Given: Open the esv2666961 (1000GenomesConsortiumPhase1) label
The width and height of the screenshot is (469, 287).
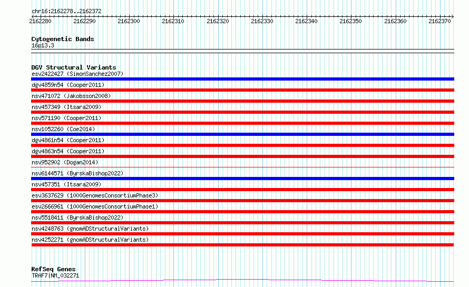Looking at the screenshot, I should 95,206.
